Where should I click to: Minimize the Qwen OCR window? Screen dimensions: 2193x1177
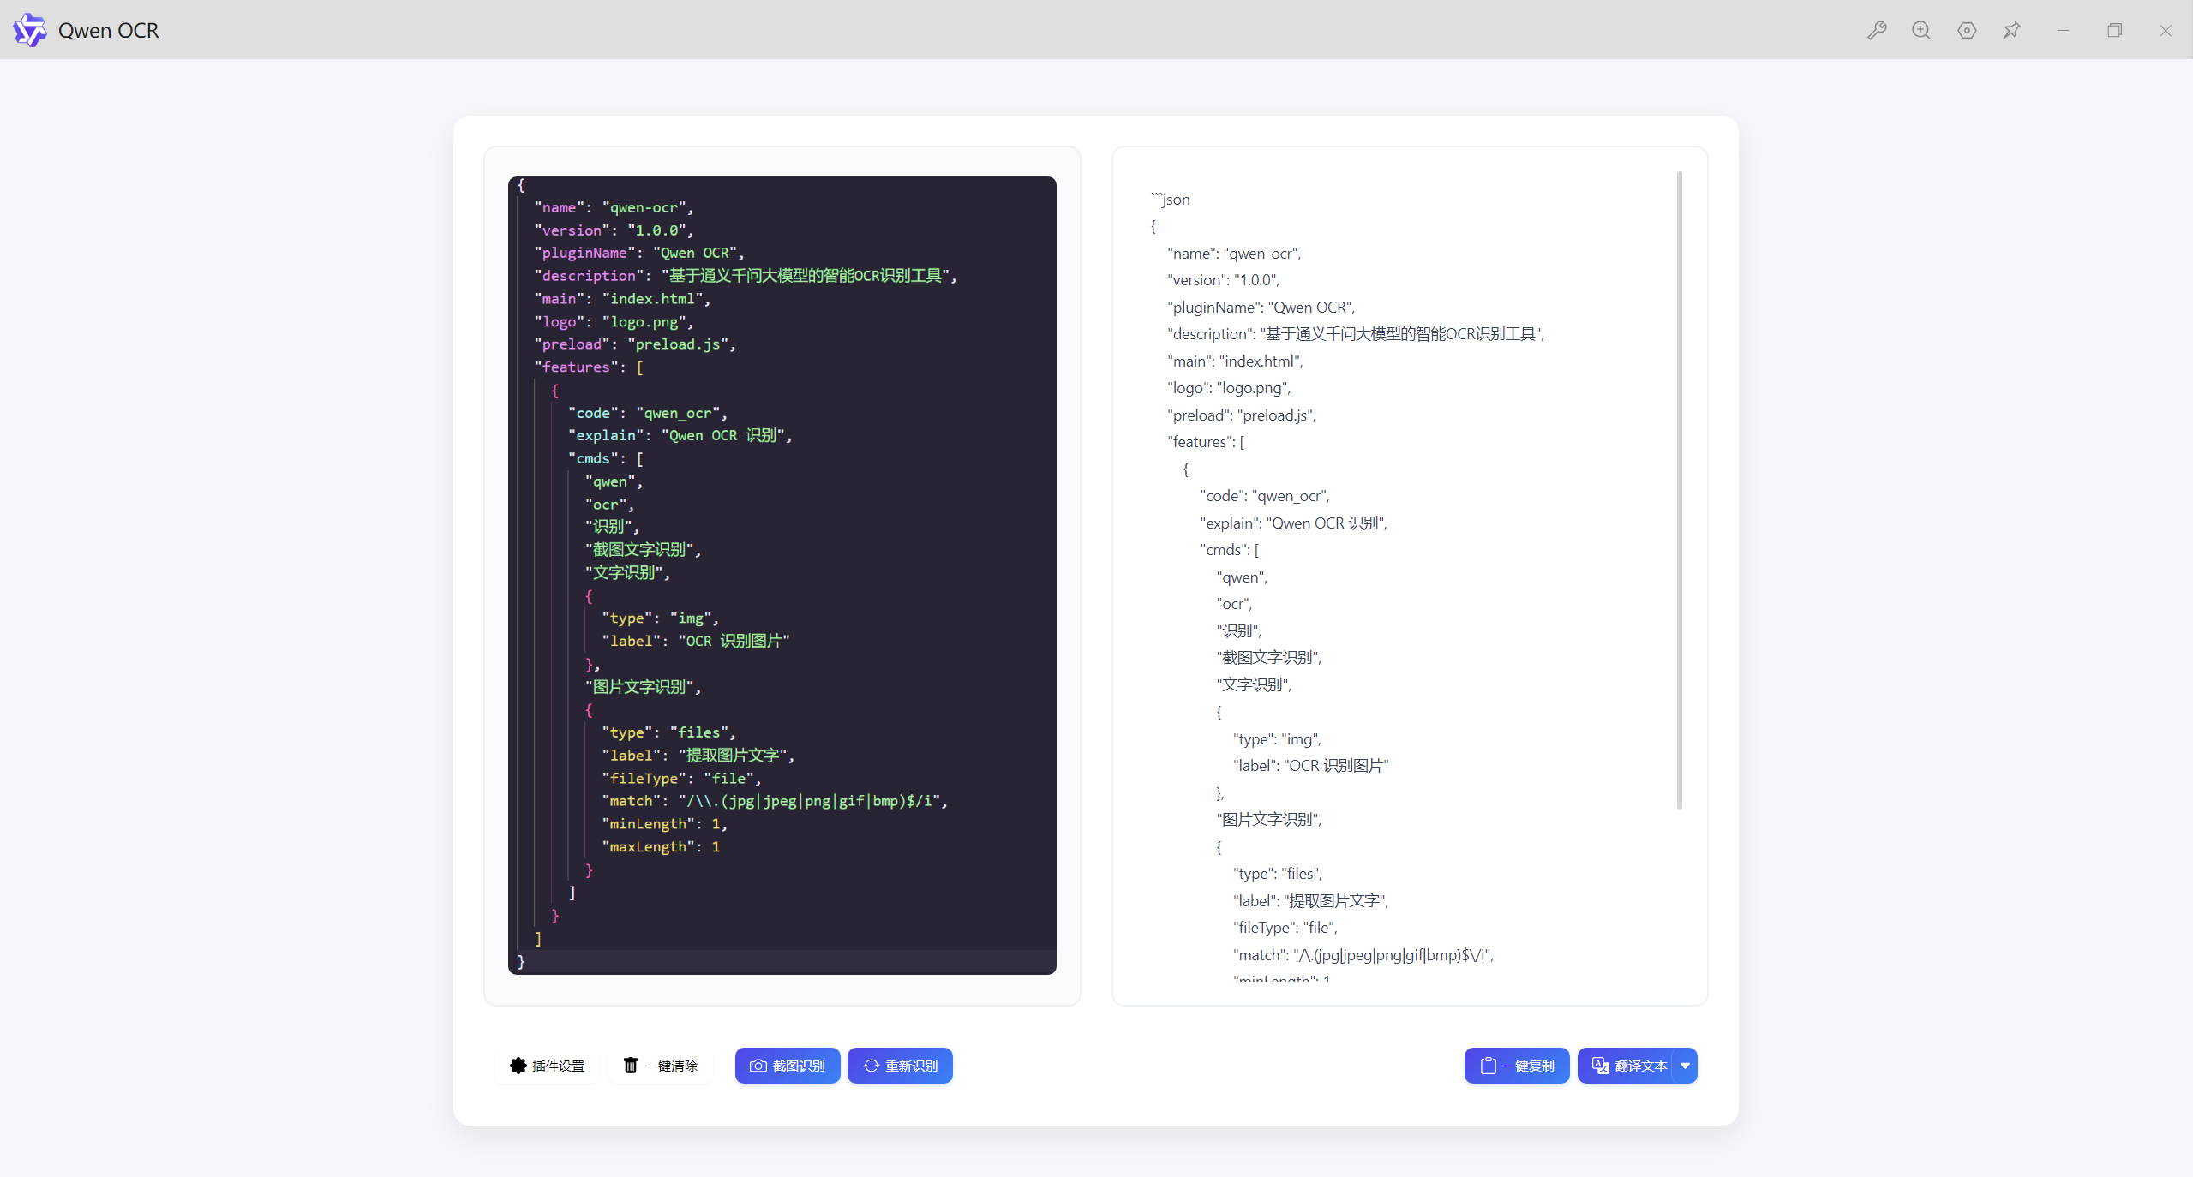point(2063,31)
